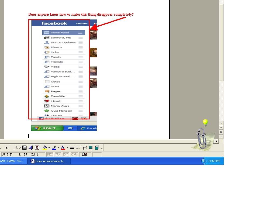Open the Dash Style options
Image resolution: width=276 pixels, height=207 pixels.
78,147
